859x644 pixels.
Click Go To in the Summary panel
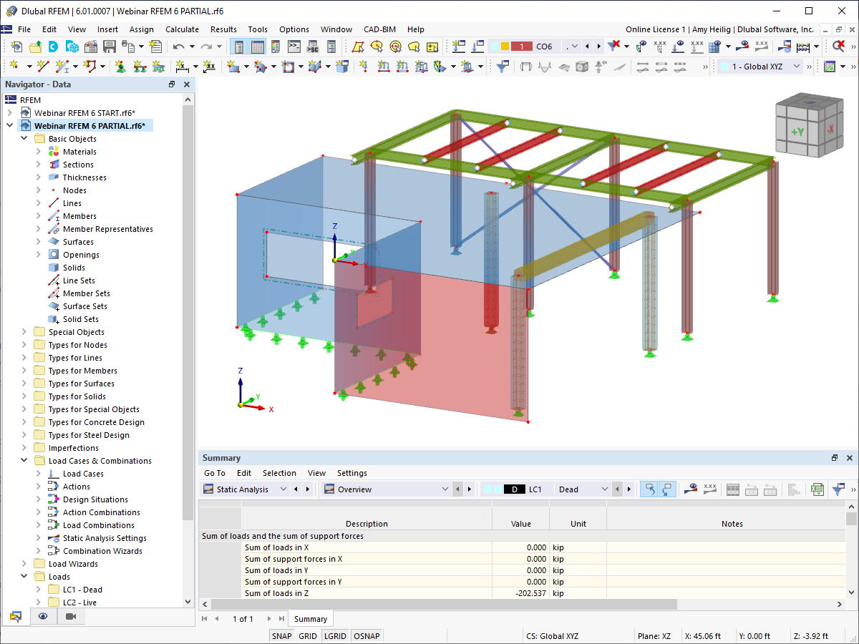pyautogui.click(x=214, y=472)
